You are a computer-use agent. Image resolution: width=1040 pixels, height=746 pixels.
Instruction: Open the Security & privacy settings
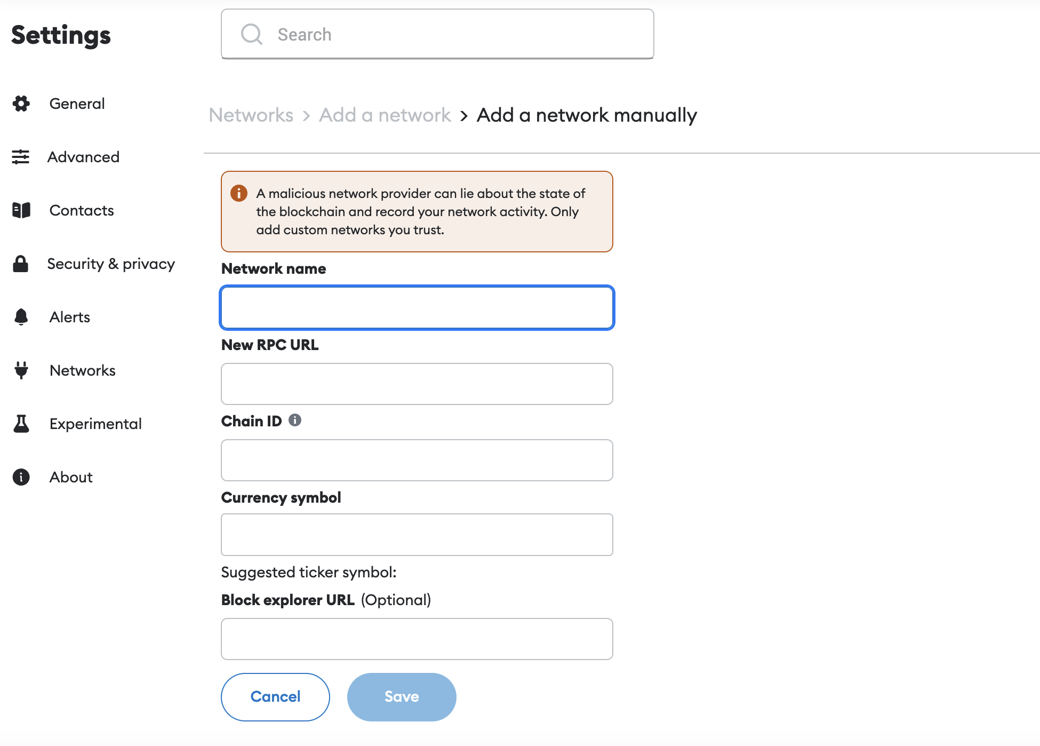tap(111, 264)
